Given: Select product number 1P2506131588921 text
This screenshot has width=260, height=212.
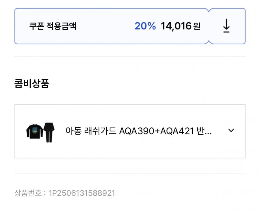Looking at the screenshot, I should pos(82,193).
